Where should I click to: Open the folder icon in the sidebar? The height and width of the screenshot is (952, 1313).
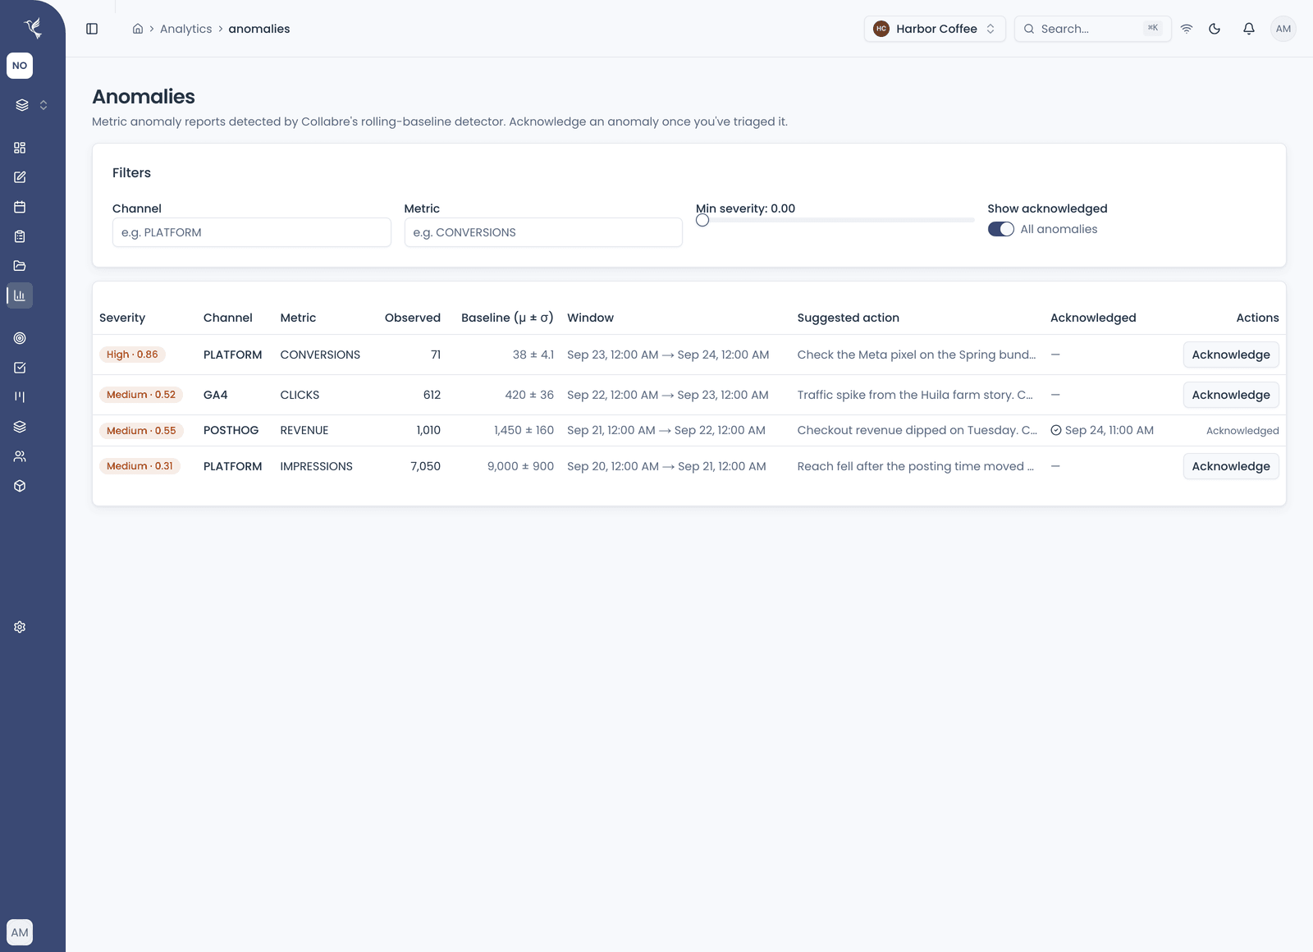[20, 266]
